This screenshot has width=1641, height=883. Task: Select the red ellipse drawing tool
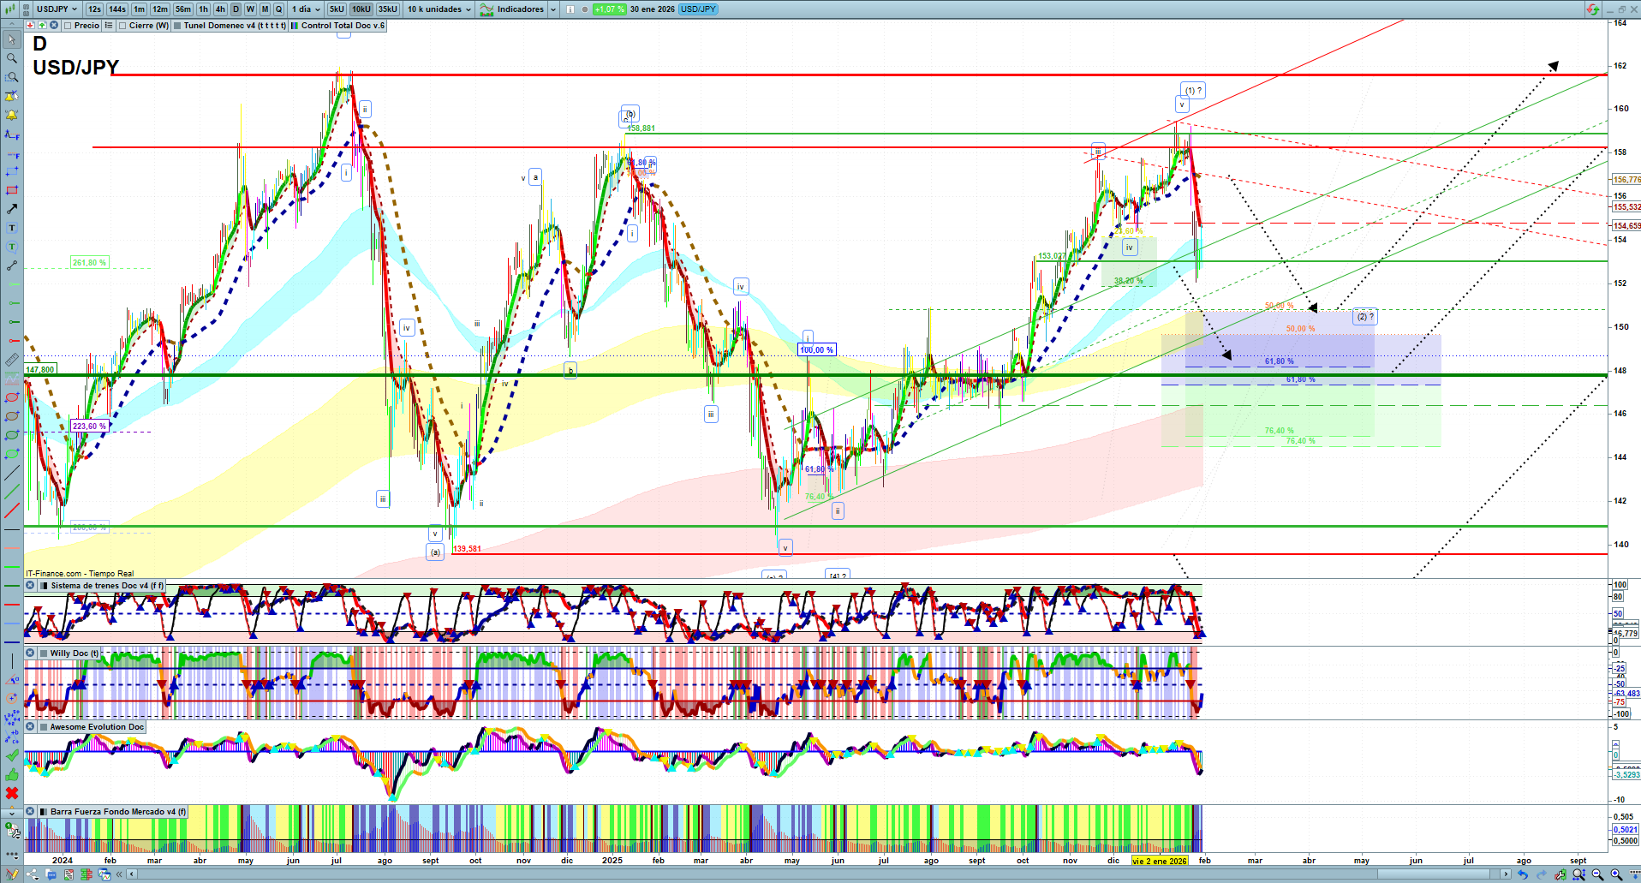click(x=12, y=397)
